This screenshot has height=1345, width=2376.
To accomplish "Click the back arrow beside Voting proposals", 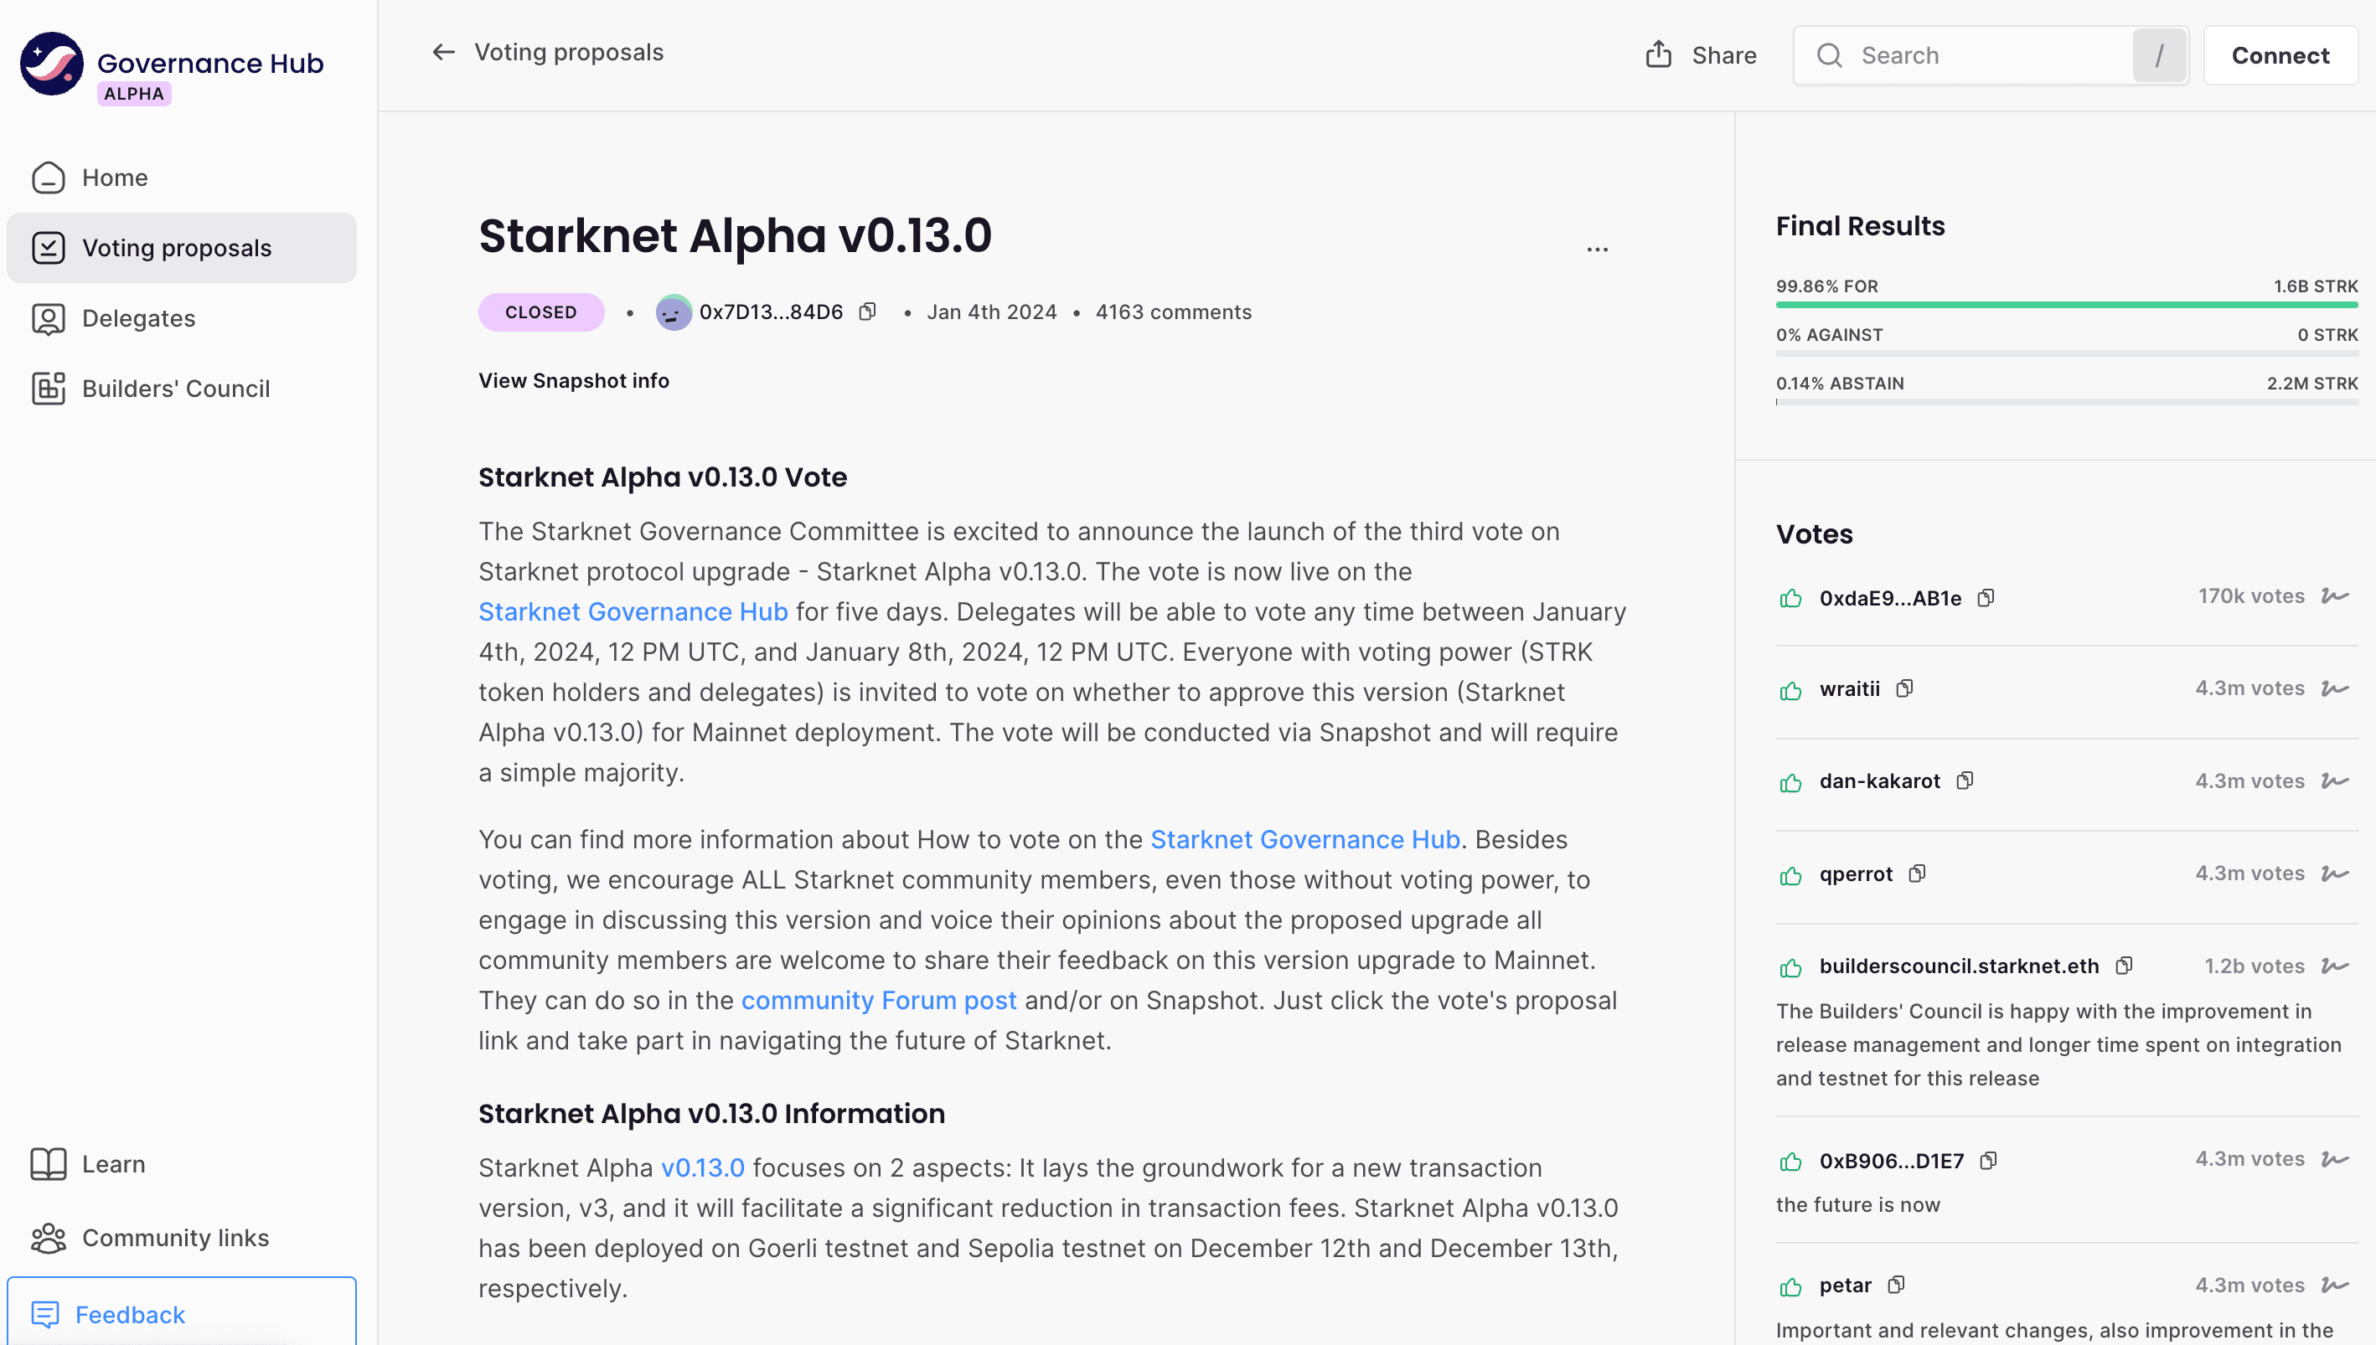I will 443,53.
